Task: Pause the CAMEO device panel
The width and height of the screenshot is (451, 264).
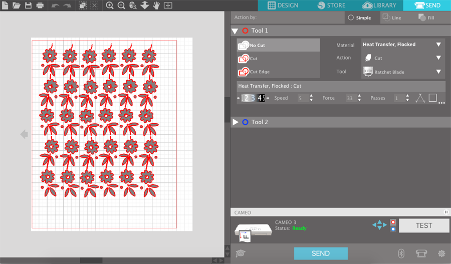Action: tap(446, 212)
